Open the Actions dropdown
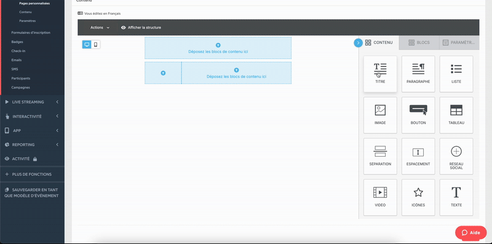This screenshot has width=492, height=244. (x=100, y=28)
